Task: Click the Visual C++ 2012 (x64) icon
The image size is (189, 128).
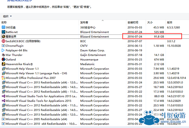Action: click(x=3, y=105)
